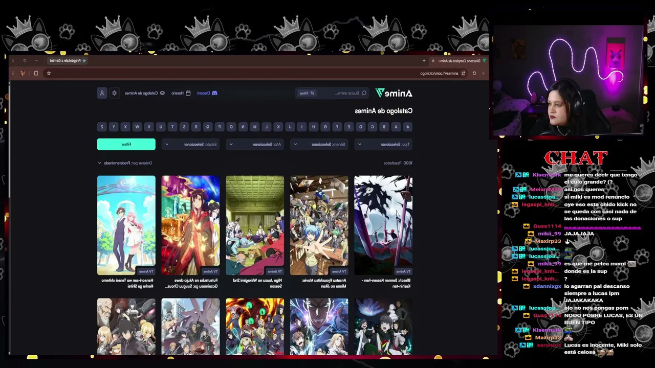655x368 pixels.
Task: Click the title 'Ansatsu Kyoushitsu Movie: Minna no Jikan'
Action: coord(324,283)
